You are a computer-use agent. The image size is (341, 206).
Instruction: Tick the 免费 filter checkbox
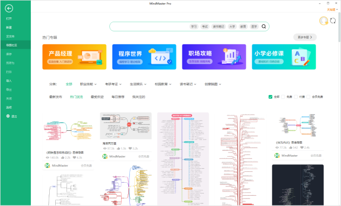[x=283, y=97]
